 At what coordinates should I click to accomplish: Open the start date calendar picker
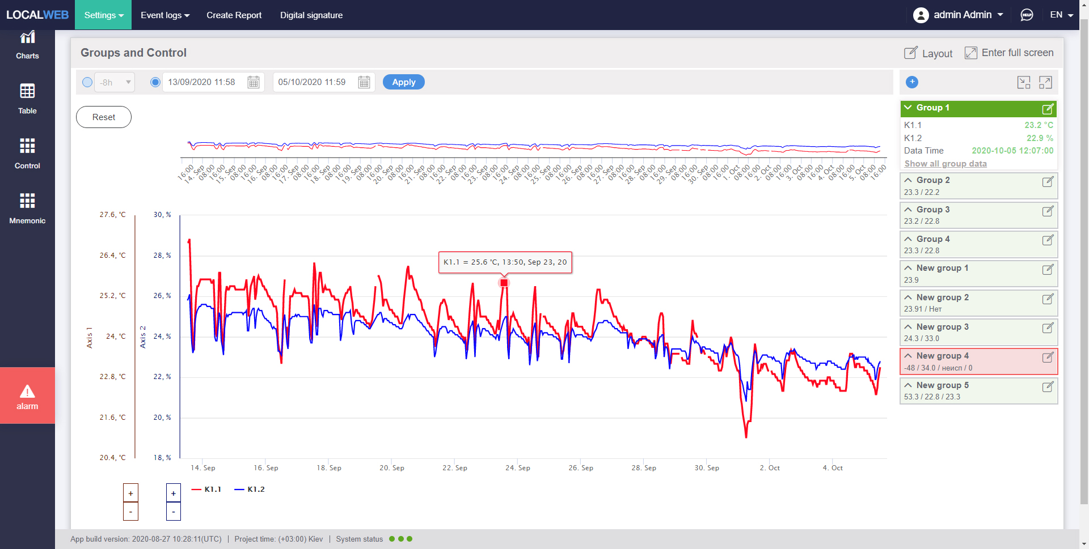pos(254,82)
